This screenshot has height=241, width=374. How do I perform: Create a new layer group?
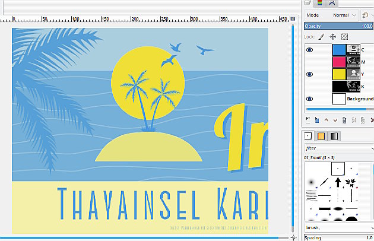(317, 120)
